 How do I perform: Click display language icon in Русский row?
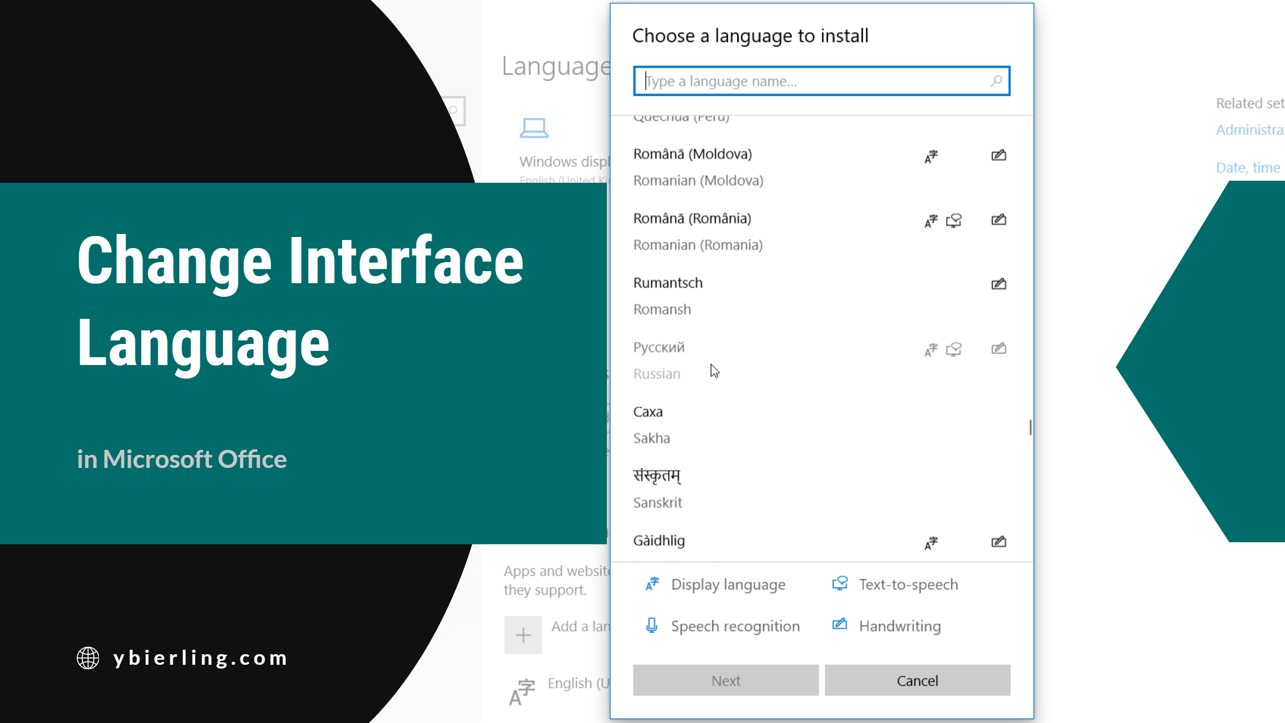(931, 349)
